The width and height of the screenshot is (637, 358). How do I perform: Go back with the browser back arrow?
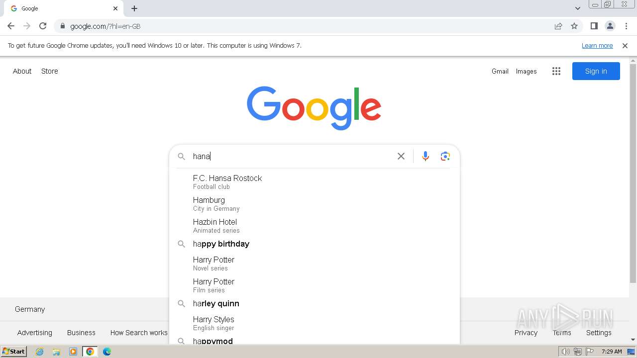[11, 26]
